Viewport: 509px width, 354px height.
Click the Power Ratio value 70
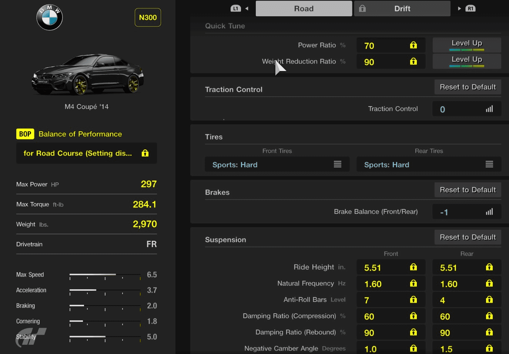click(x=369, y=46)
